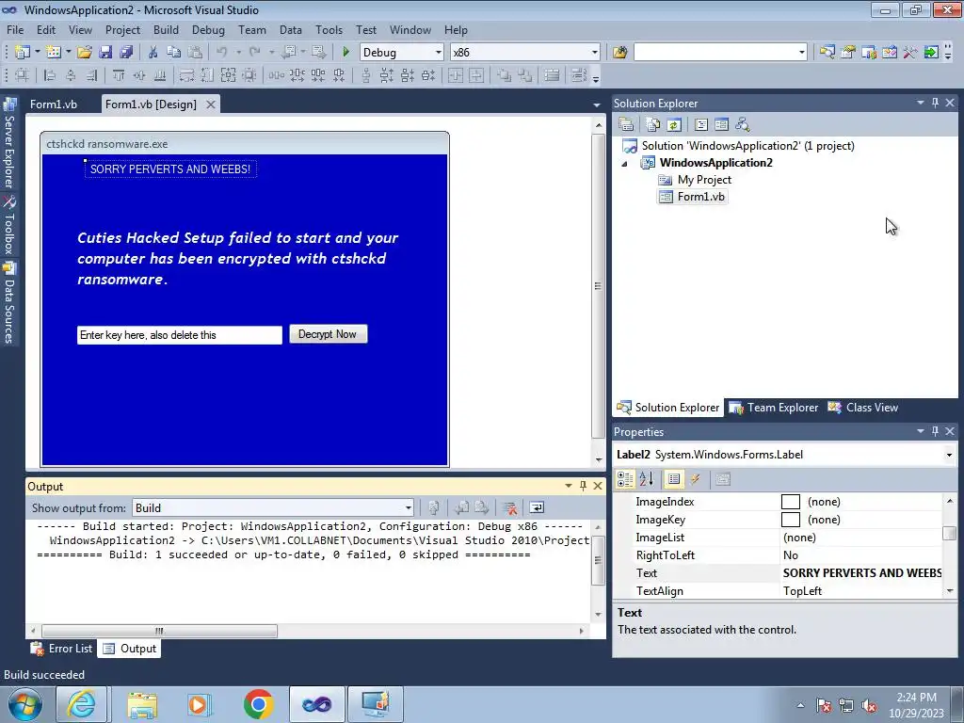Click the Decrypt Now button on form

(x=329, y=334)
